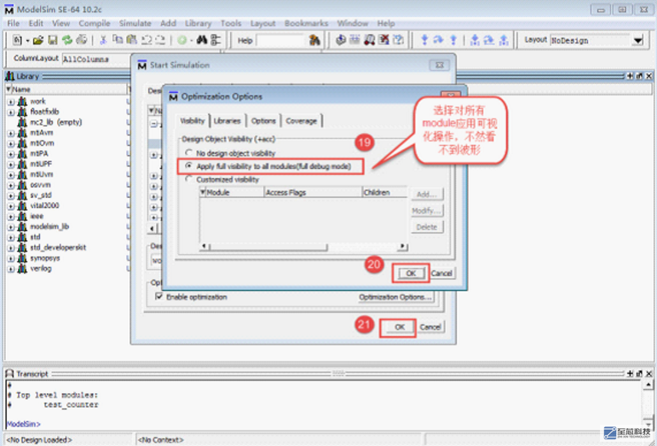This screenshot has height=446, width=657.
Task: Click the Access Flags column header
Action: pyautogui.click(x=313, y=193)
